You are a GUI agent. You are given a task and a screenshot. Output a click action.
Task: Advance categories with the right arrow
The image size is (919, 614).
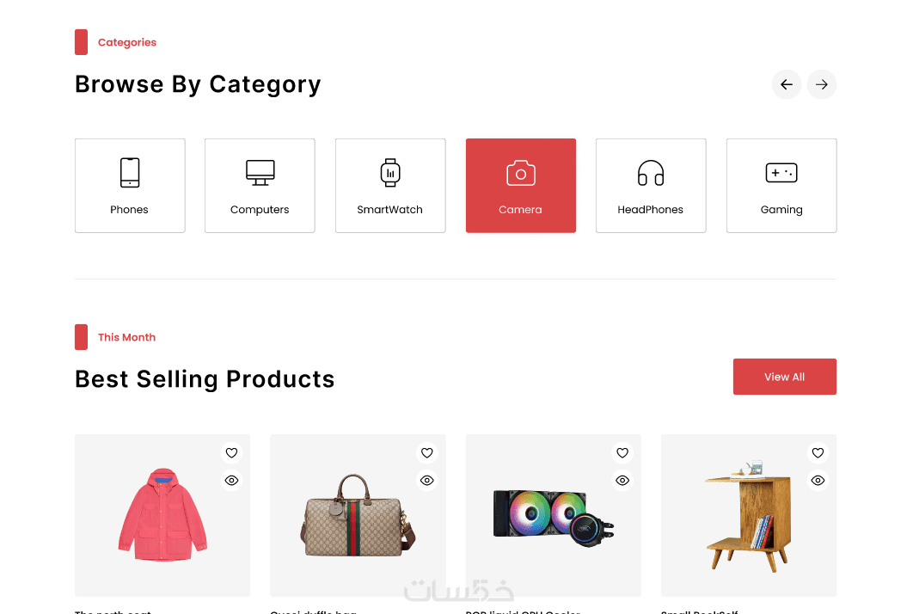[x=822, y=84]
